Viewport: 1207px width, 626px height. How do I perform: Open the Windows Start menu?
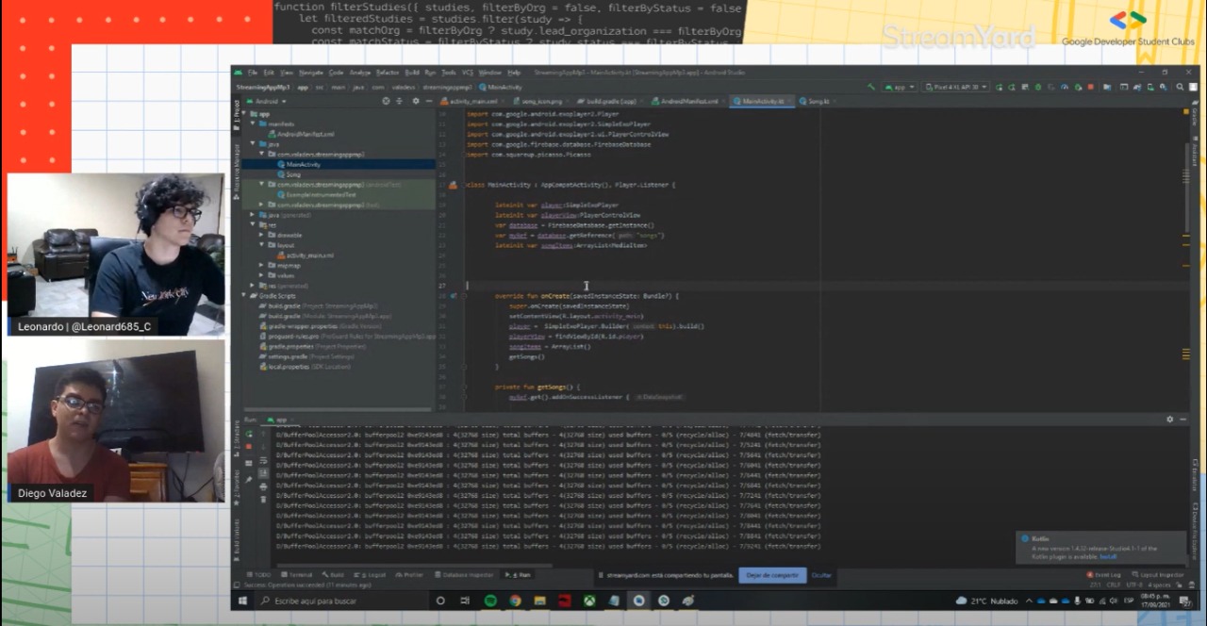point(243,601)
